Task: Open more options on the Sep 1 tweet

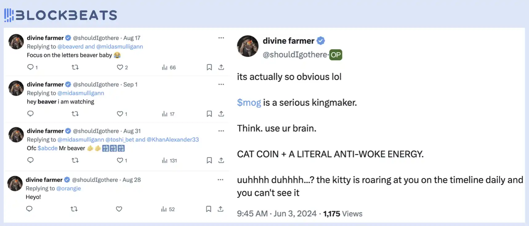Action: 221,84
